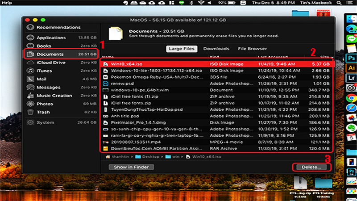Select iTunes category in sidebar
Viewport: 357px width, 201px height.
click(61, 71)
